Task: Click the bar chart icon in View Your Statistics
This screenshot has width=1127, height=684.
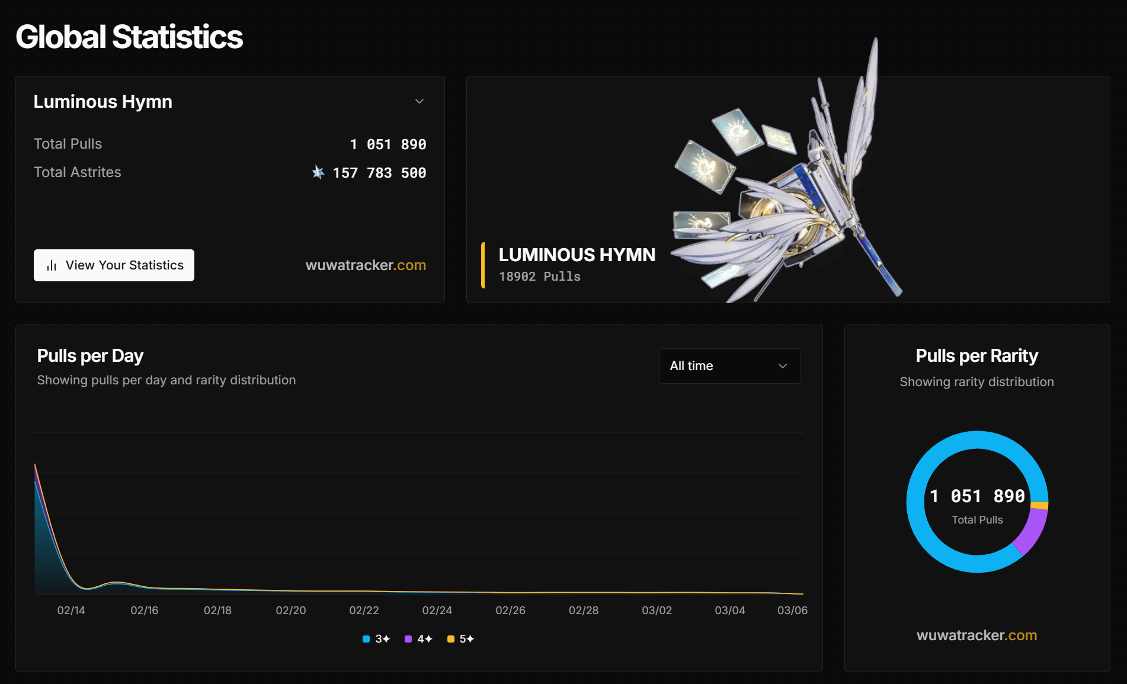Action: click(x=52, y=265)
